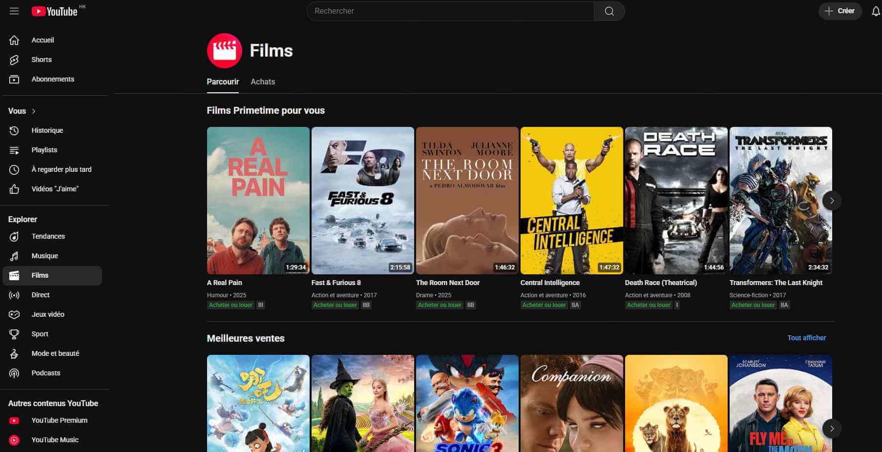Click the Sport trophy icon
The height and width of the screenshot is (452, 882).
coord(14,334)
